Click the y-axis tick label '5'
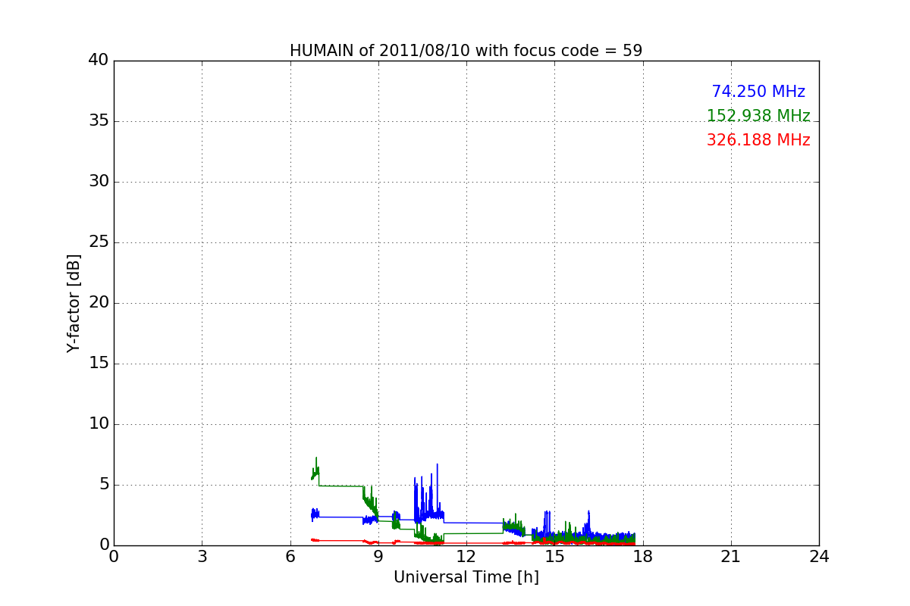910x606 pixels. coord(103,485)
